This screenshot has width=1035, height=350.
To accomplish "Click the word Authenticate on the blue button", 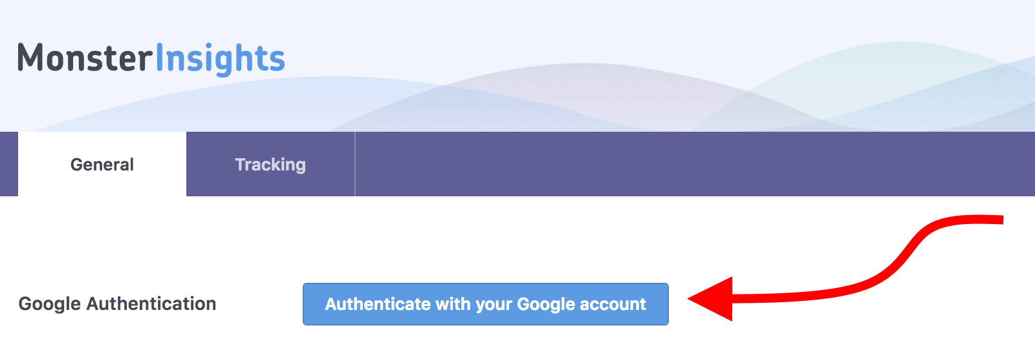I will 378,304.
